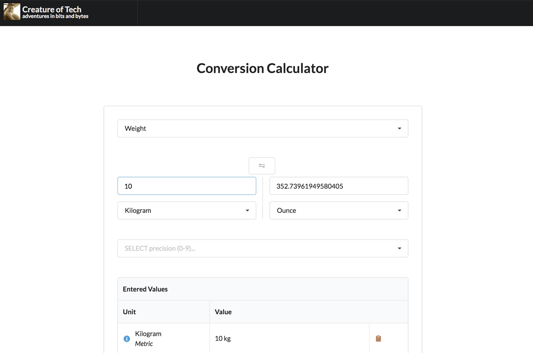Click the Value column header
The image size is (533, 353).
(223, 312)
